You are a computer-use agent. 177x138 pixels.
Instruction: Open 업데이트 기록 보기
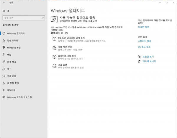[x=67, y=56]
